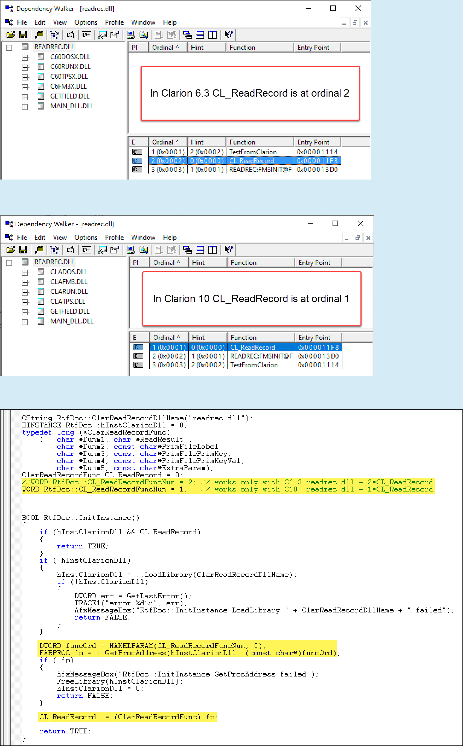463x746 pixels.
Task: Click Cascade windows icon in Clarion 6.3 window
Action: 187,35
